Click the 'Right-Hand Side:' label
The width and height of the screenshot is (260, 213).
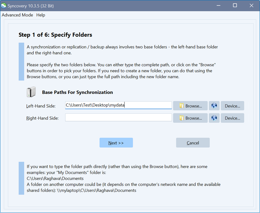coord(43,118)
